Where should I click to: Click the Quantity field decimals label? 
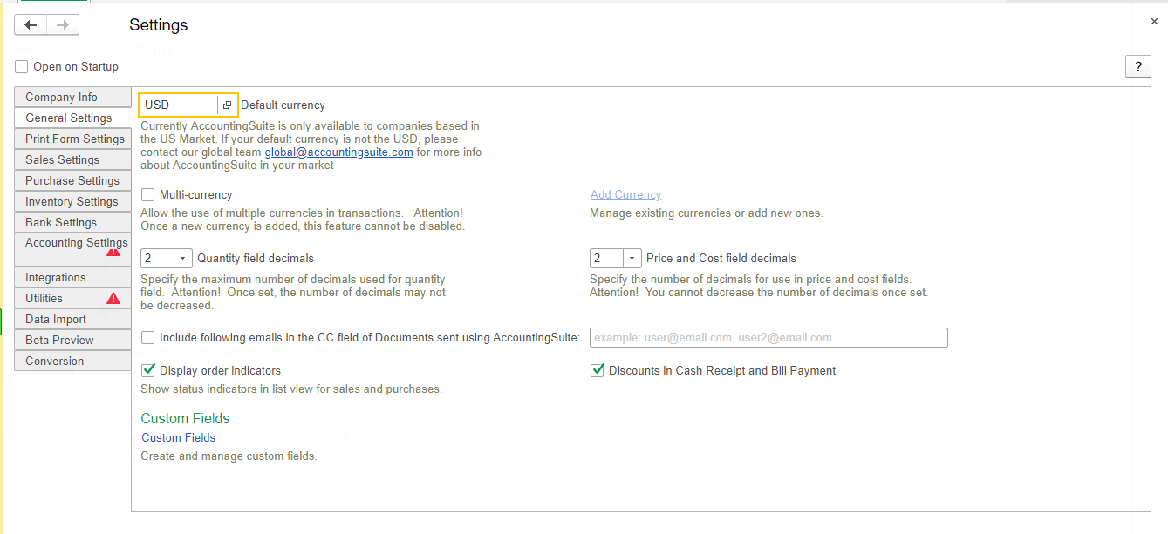(x=256, y=259)
